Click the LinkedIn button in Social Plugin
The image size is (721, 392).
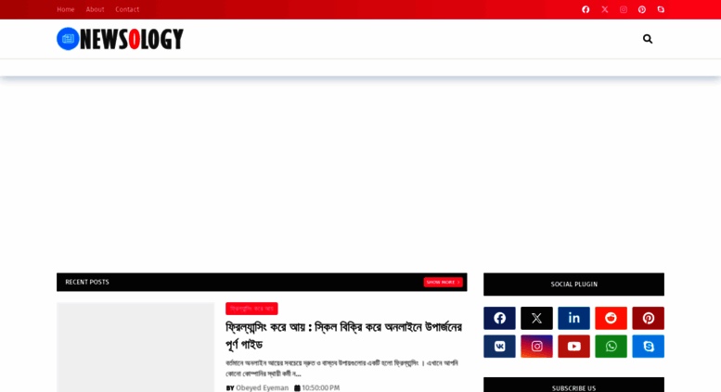(573, 318)
